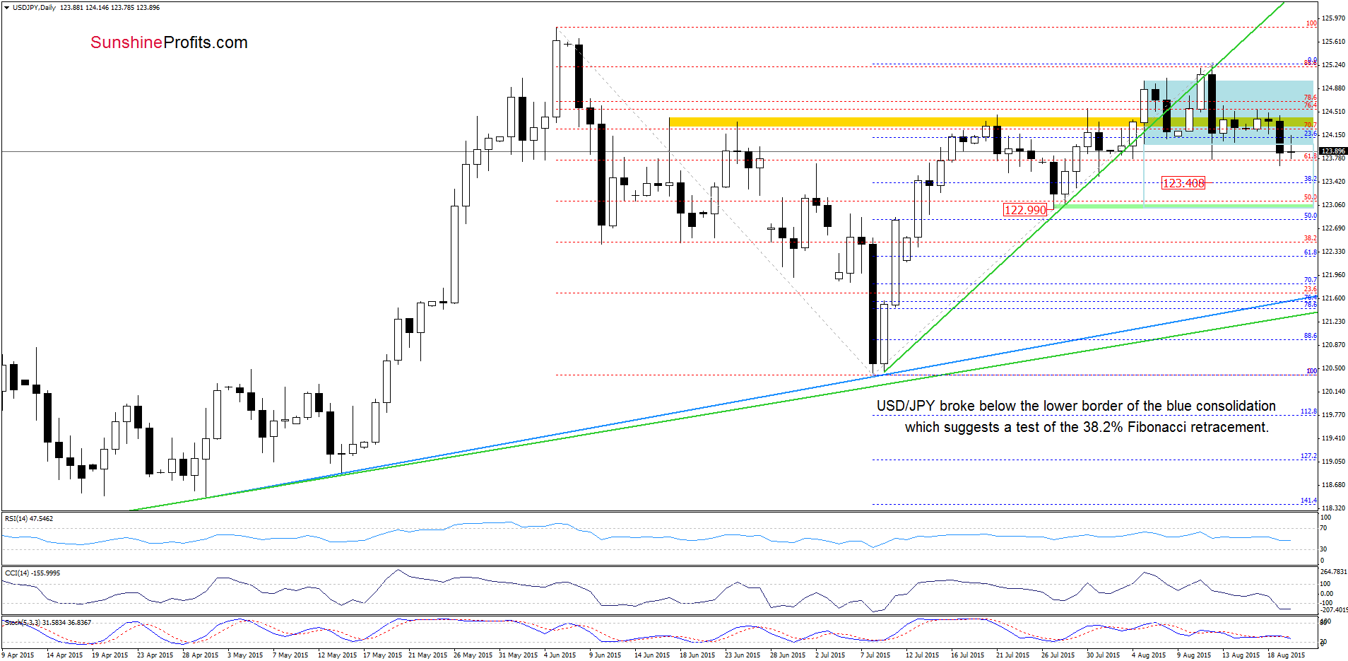Click the blue 88.6 Fibonacci level label
Screen dimensions: 1348x661
coord(1310,336)
